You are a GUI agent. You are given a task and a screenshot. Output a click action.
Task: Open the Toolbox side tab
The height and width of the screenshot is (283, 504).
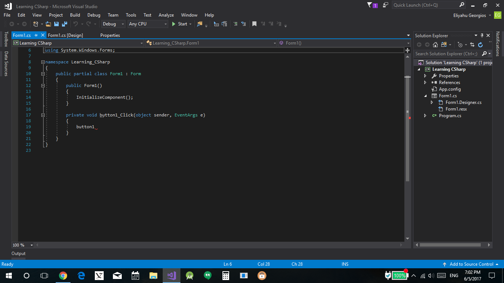pyautogui.click(x=6, y=39)
